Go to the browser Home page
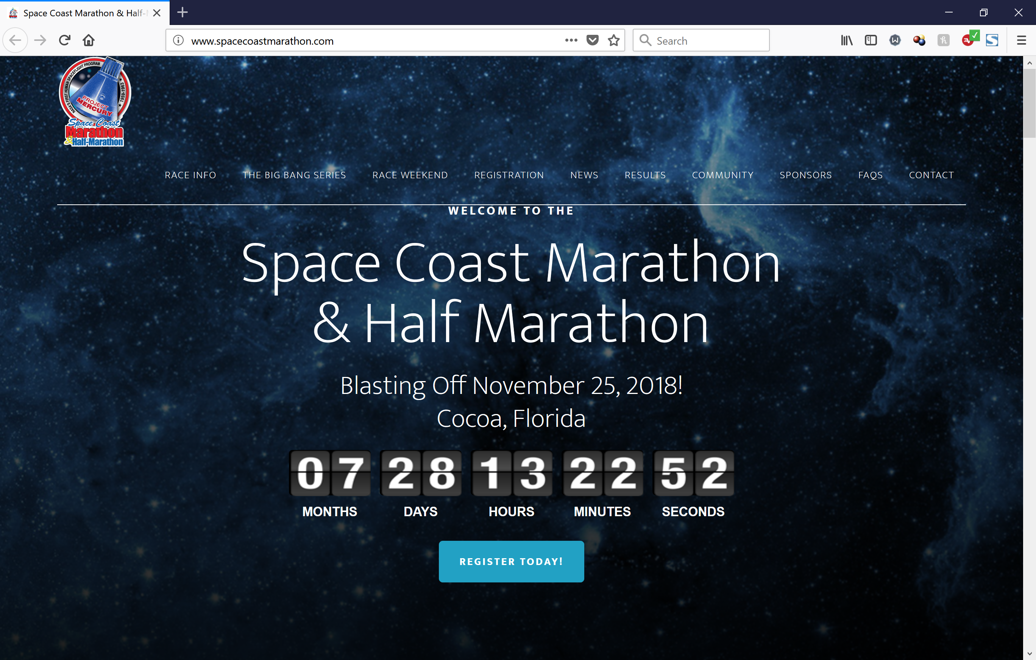Screen dimensions: 1036x660 [89, 40]
